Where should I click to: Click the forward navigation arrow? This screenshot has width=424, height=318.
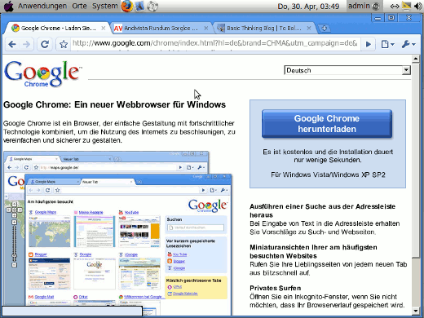click(27, 44)
